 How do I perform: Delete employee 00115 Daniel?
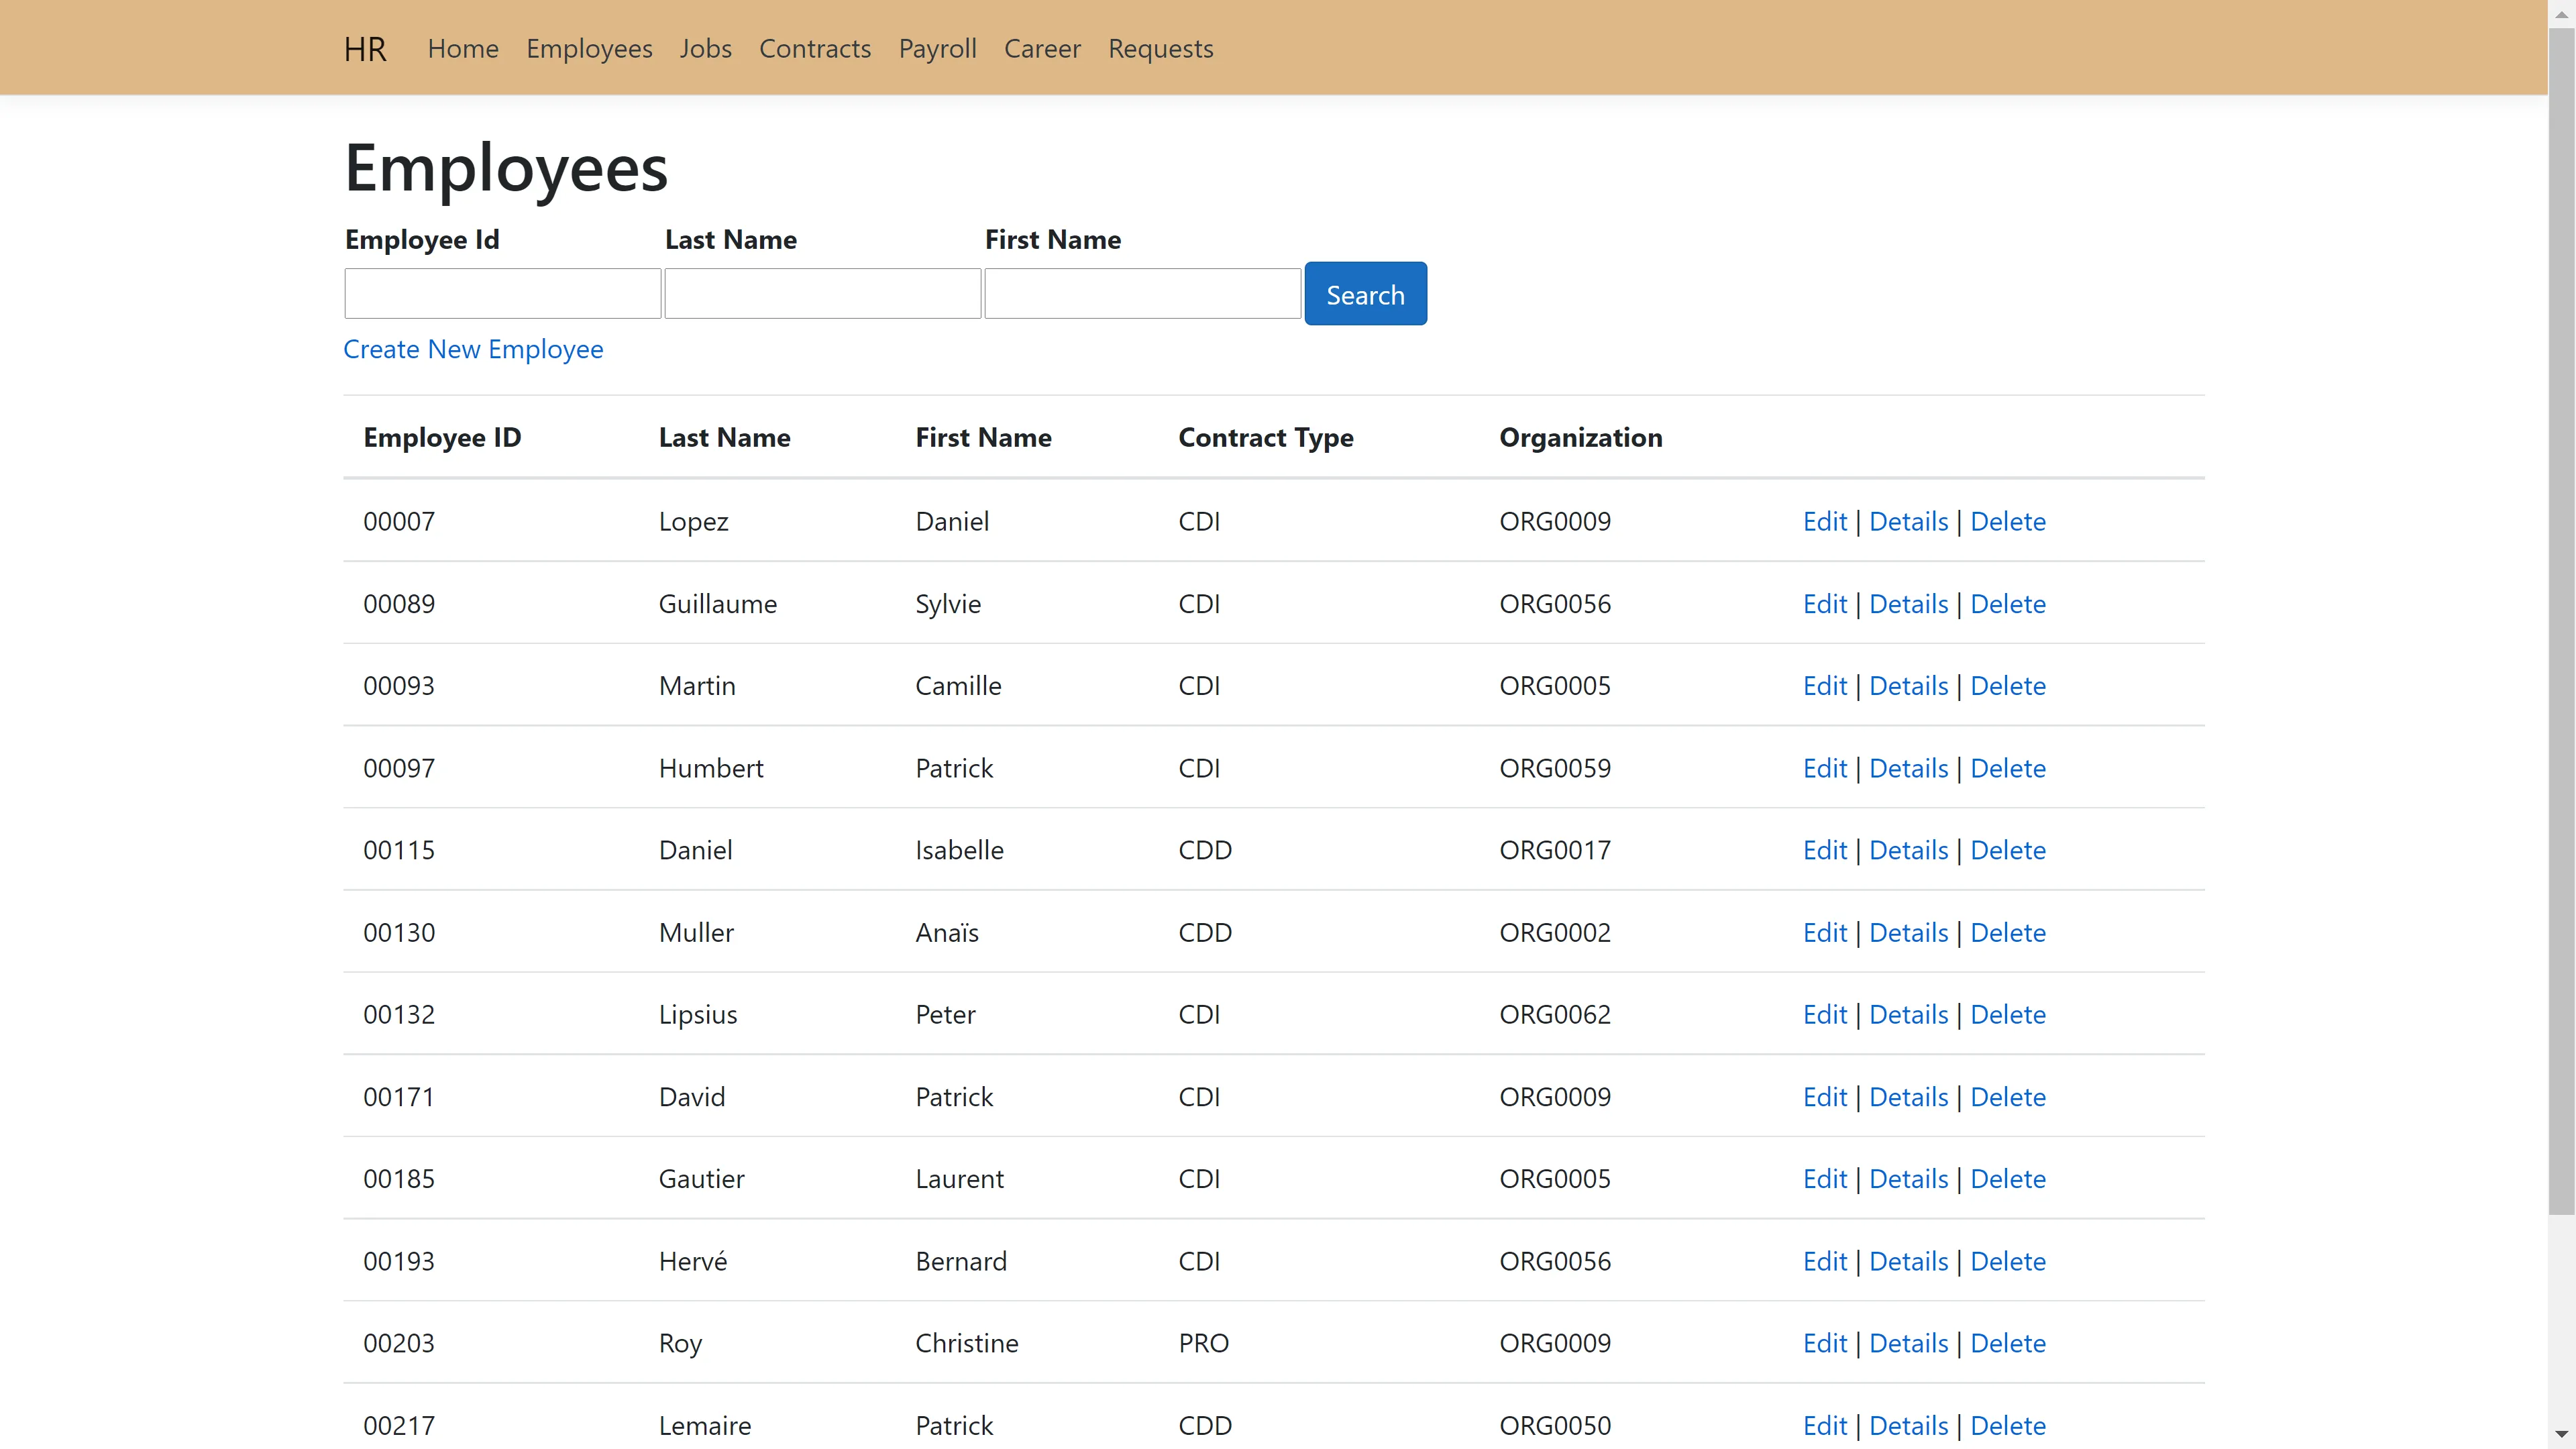[x=2007, y=850]
